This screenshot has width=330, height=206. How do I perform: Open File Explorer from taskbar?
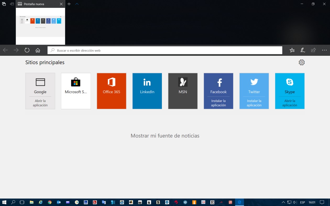click(31, 202)
